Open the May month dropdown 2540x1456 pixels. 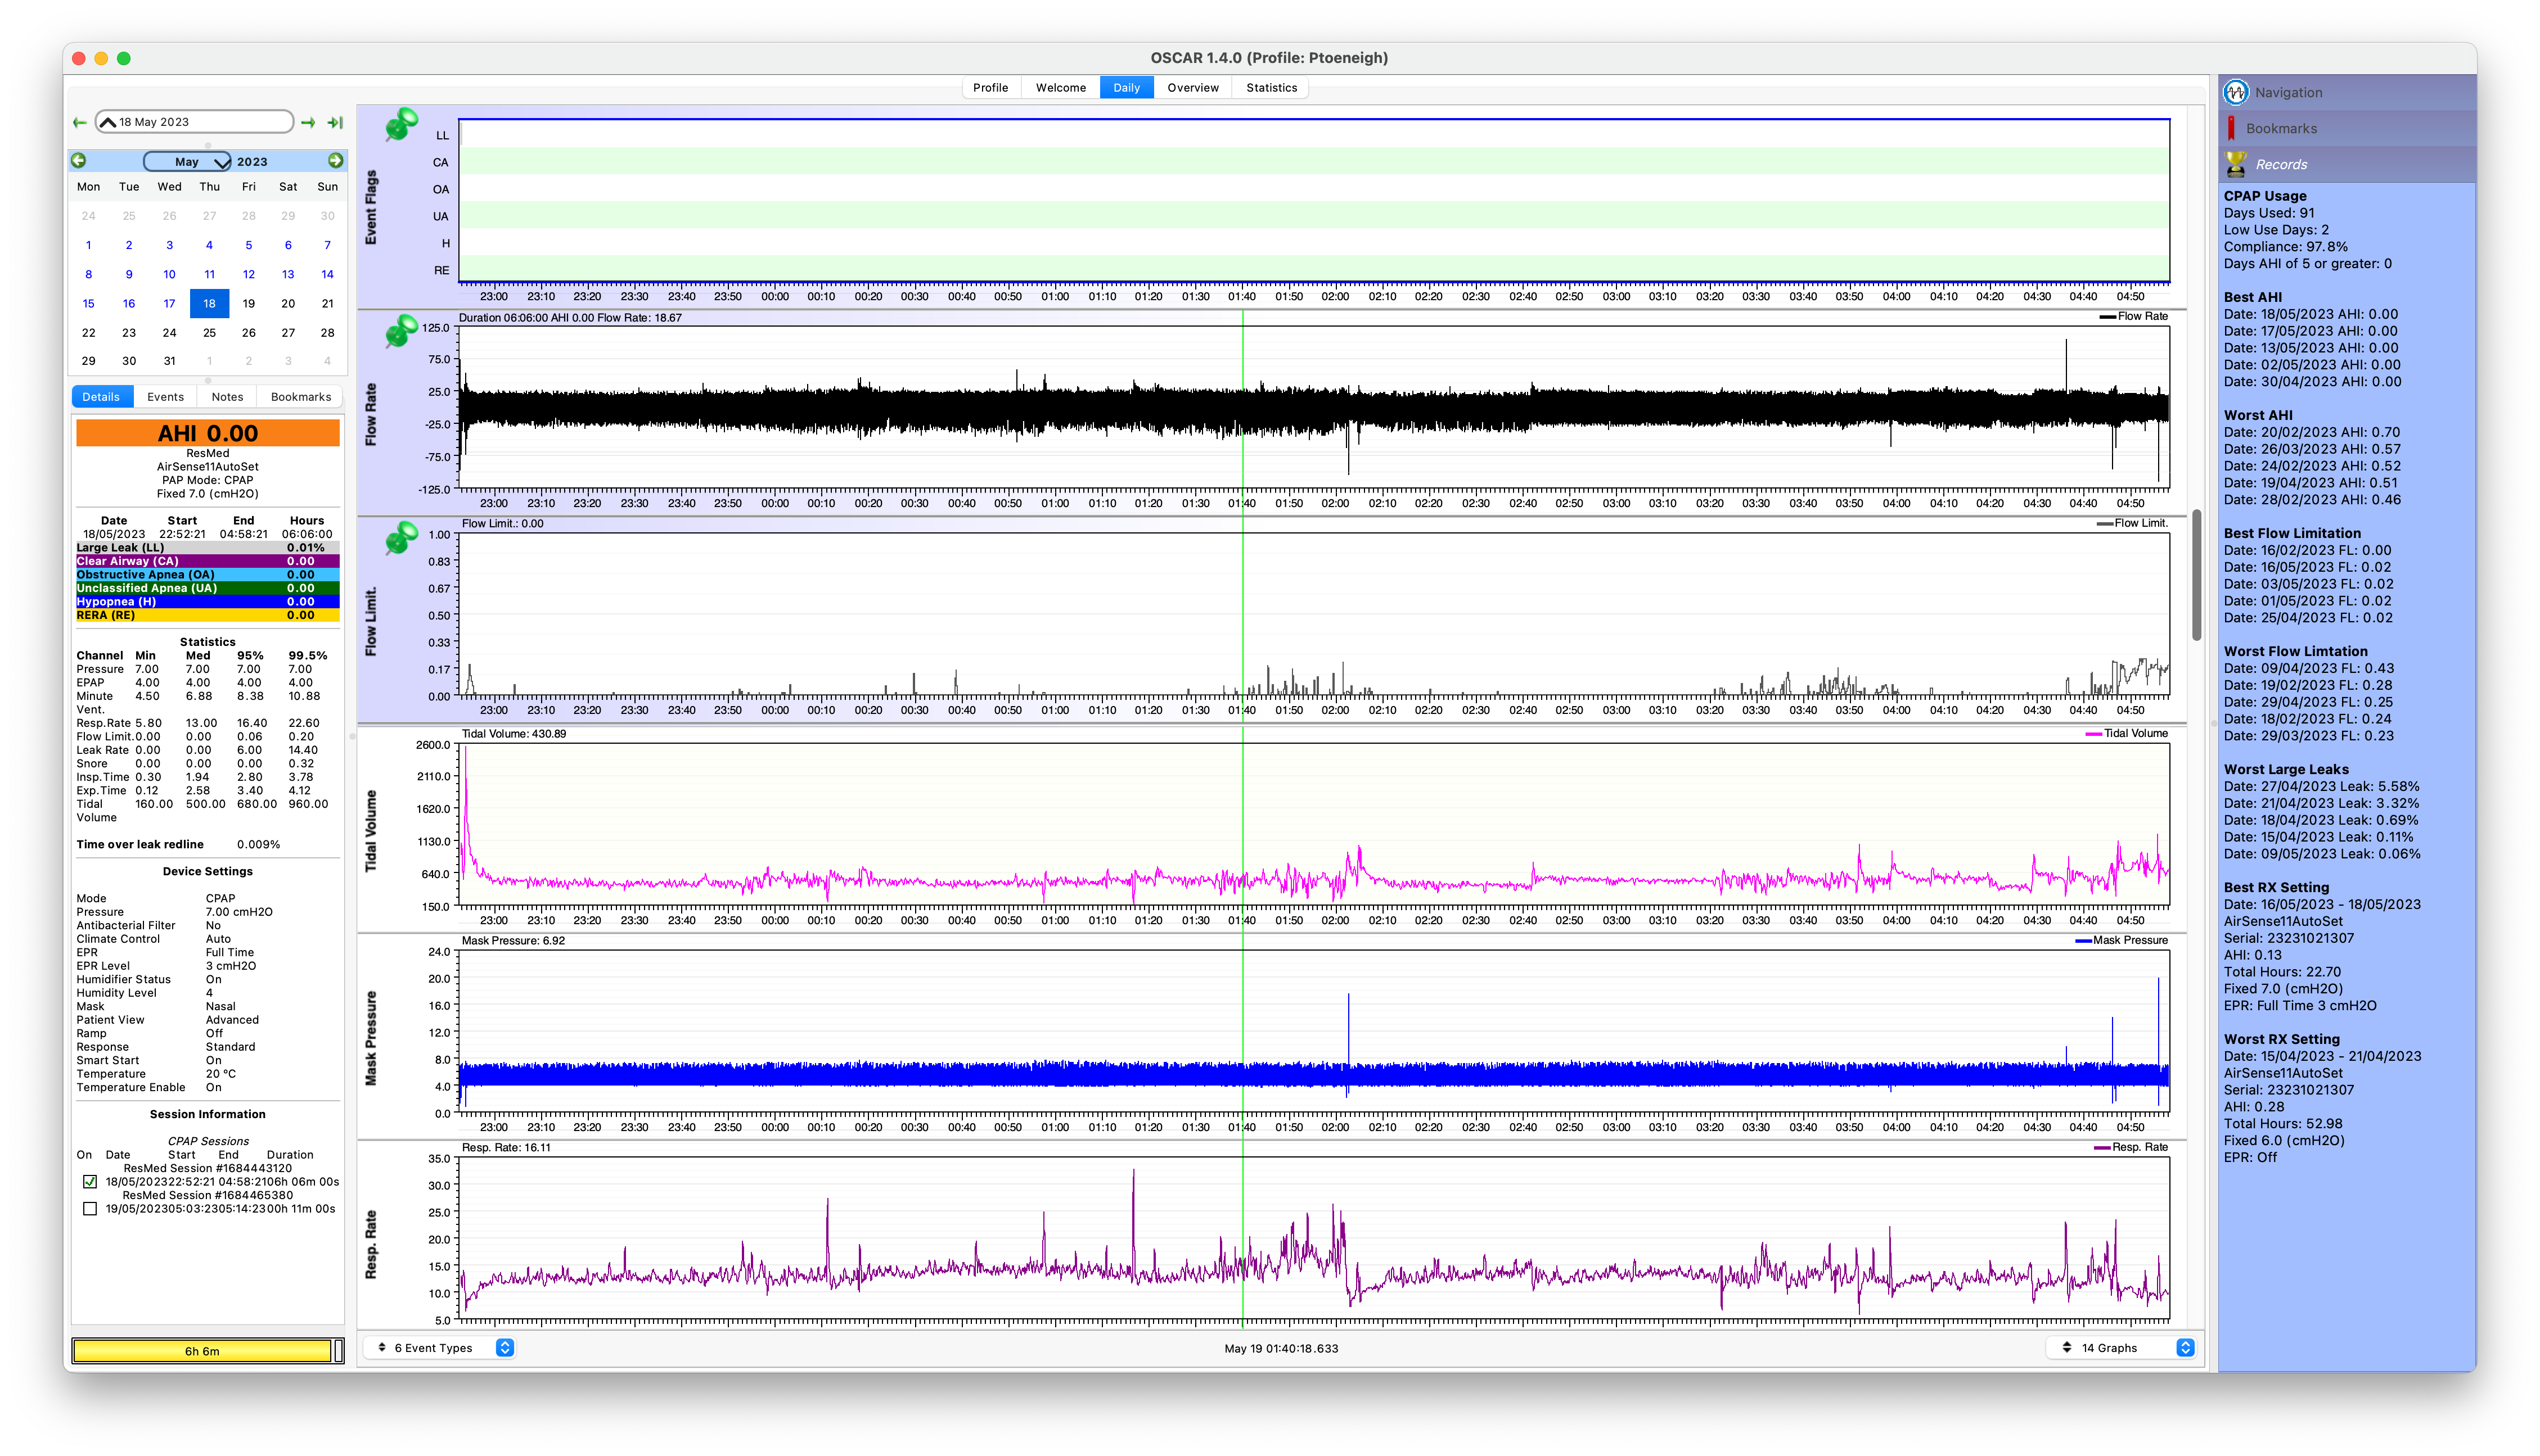187,161
